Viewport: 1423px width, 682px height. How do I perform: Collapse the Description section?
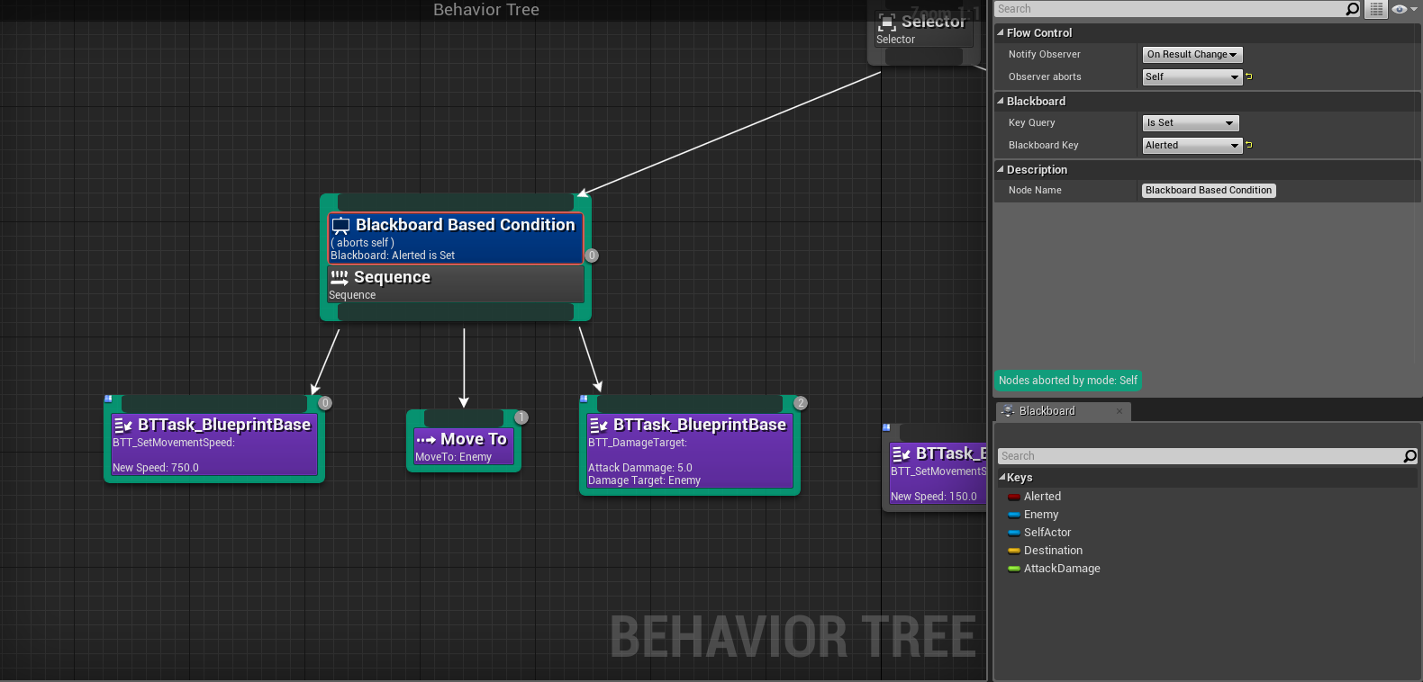pyautogui.click(x=1001, y=169)
